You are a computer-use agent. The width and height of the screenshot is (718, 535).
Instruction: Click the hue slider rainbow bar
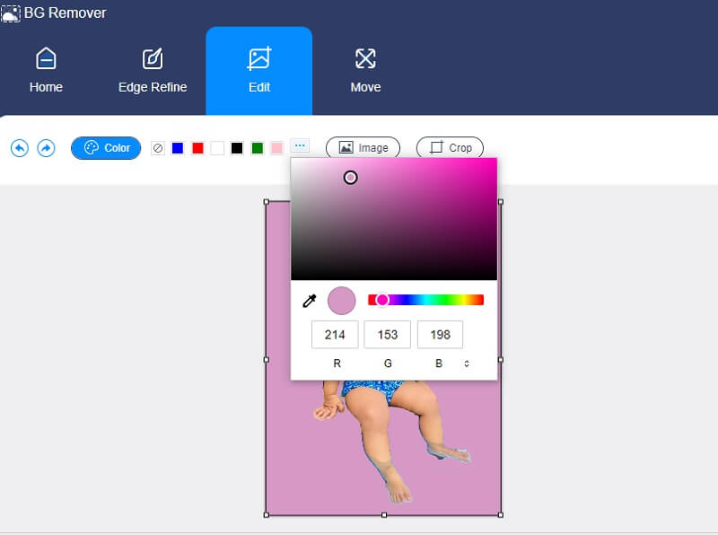tap(426, 299)
